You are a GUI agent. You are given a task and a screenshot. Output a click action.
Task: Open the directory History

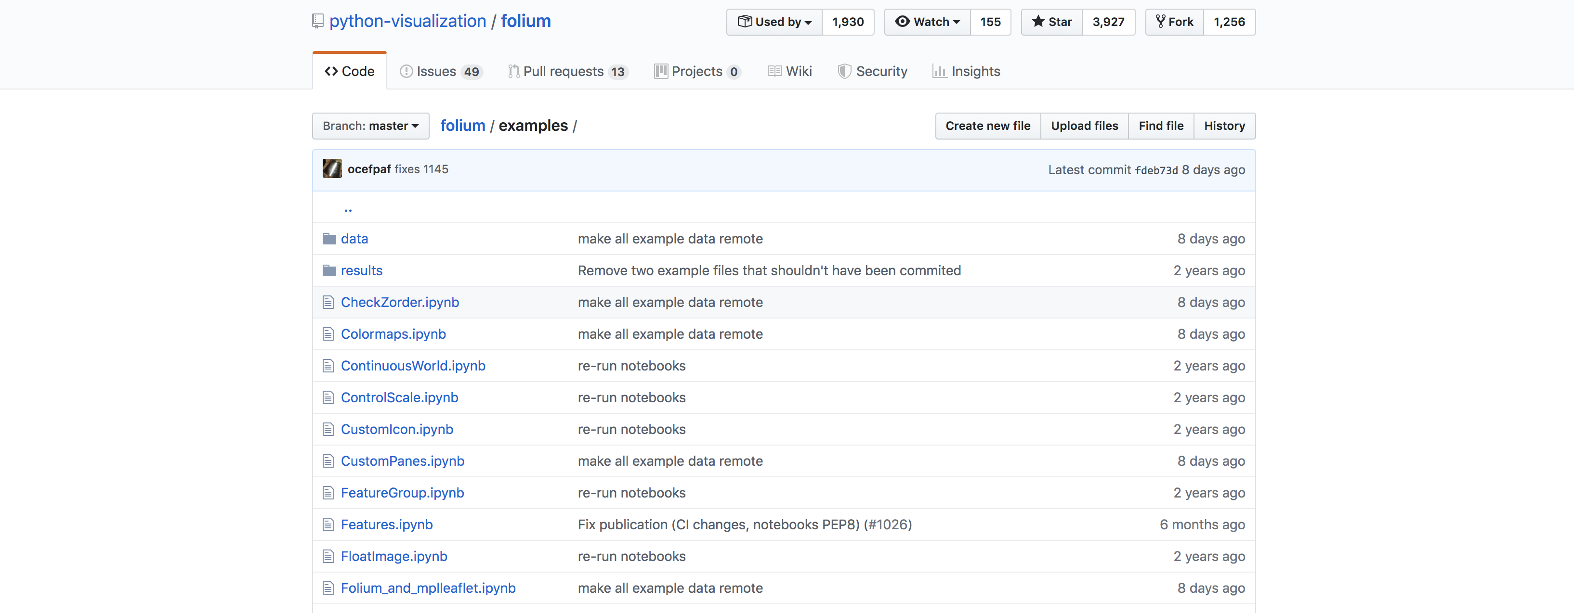click(1224, 126)
